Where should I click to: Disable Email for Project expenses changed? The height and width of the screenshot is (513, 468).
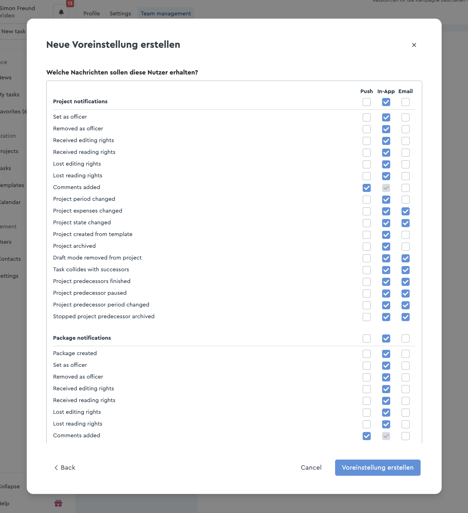[x=406, y=211]
